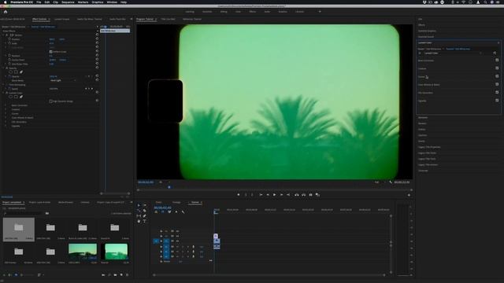Toggle Basic Correction checkbox in Lumetri panel

pos(497,61)
